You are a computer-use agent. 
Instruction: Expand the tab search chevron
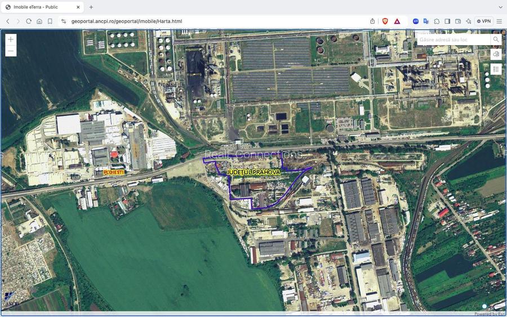pos(500,7)
